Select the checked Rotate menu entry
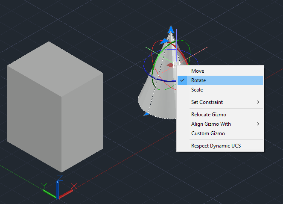 pos(220,80)
